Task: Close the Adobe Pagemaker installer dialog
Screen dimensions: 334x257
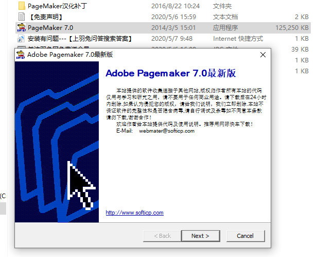Action: click(263, 55)
